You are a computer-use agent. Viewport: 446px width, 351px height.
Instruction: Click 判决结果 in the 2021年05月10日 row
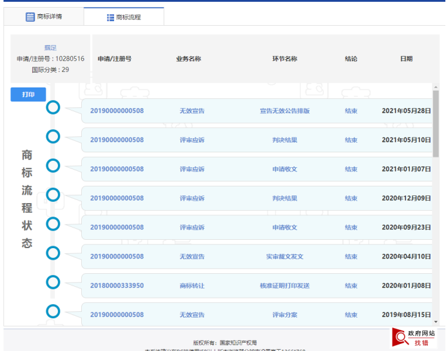pyautogui.click(x=285, y=140)
